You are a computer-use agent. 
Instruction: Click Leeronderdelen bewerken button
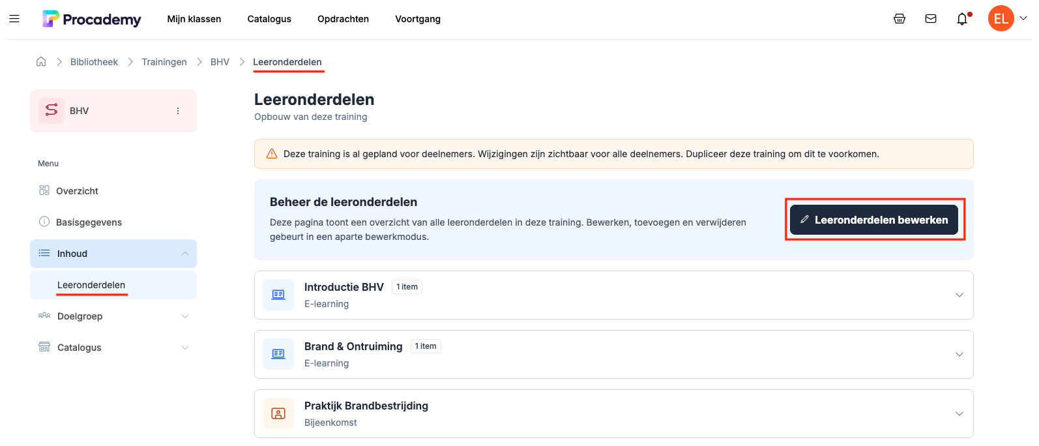coord(873,220)
